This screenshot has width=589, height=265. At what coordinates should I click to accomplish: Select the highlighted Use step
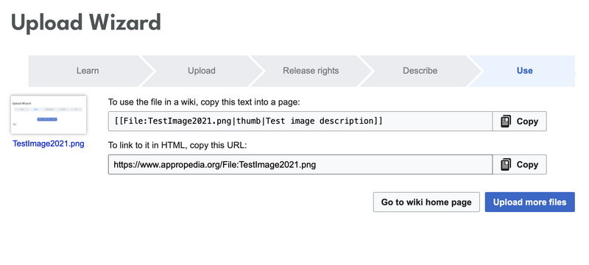(x=524, y=71)
